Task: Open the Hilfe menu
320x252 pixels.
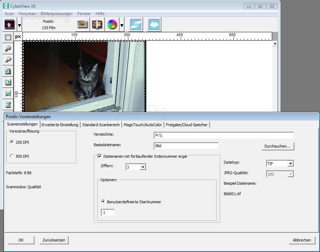Action: tap(100, 14)
